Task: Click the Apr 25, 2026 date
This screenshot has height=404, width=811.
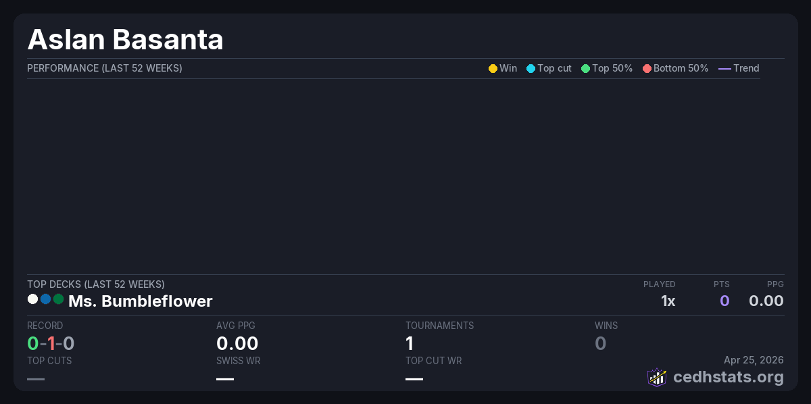Action: pos(754,360)
